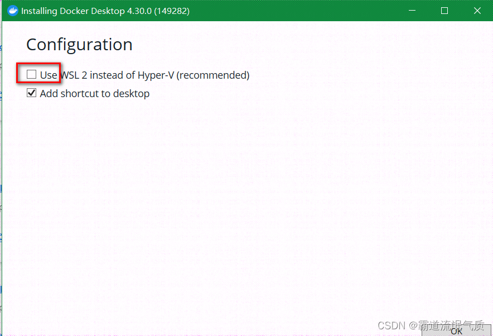493x336 pixels.
Task: Click the Configuration heading text
Action: pos(79,45)
